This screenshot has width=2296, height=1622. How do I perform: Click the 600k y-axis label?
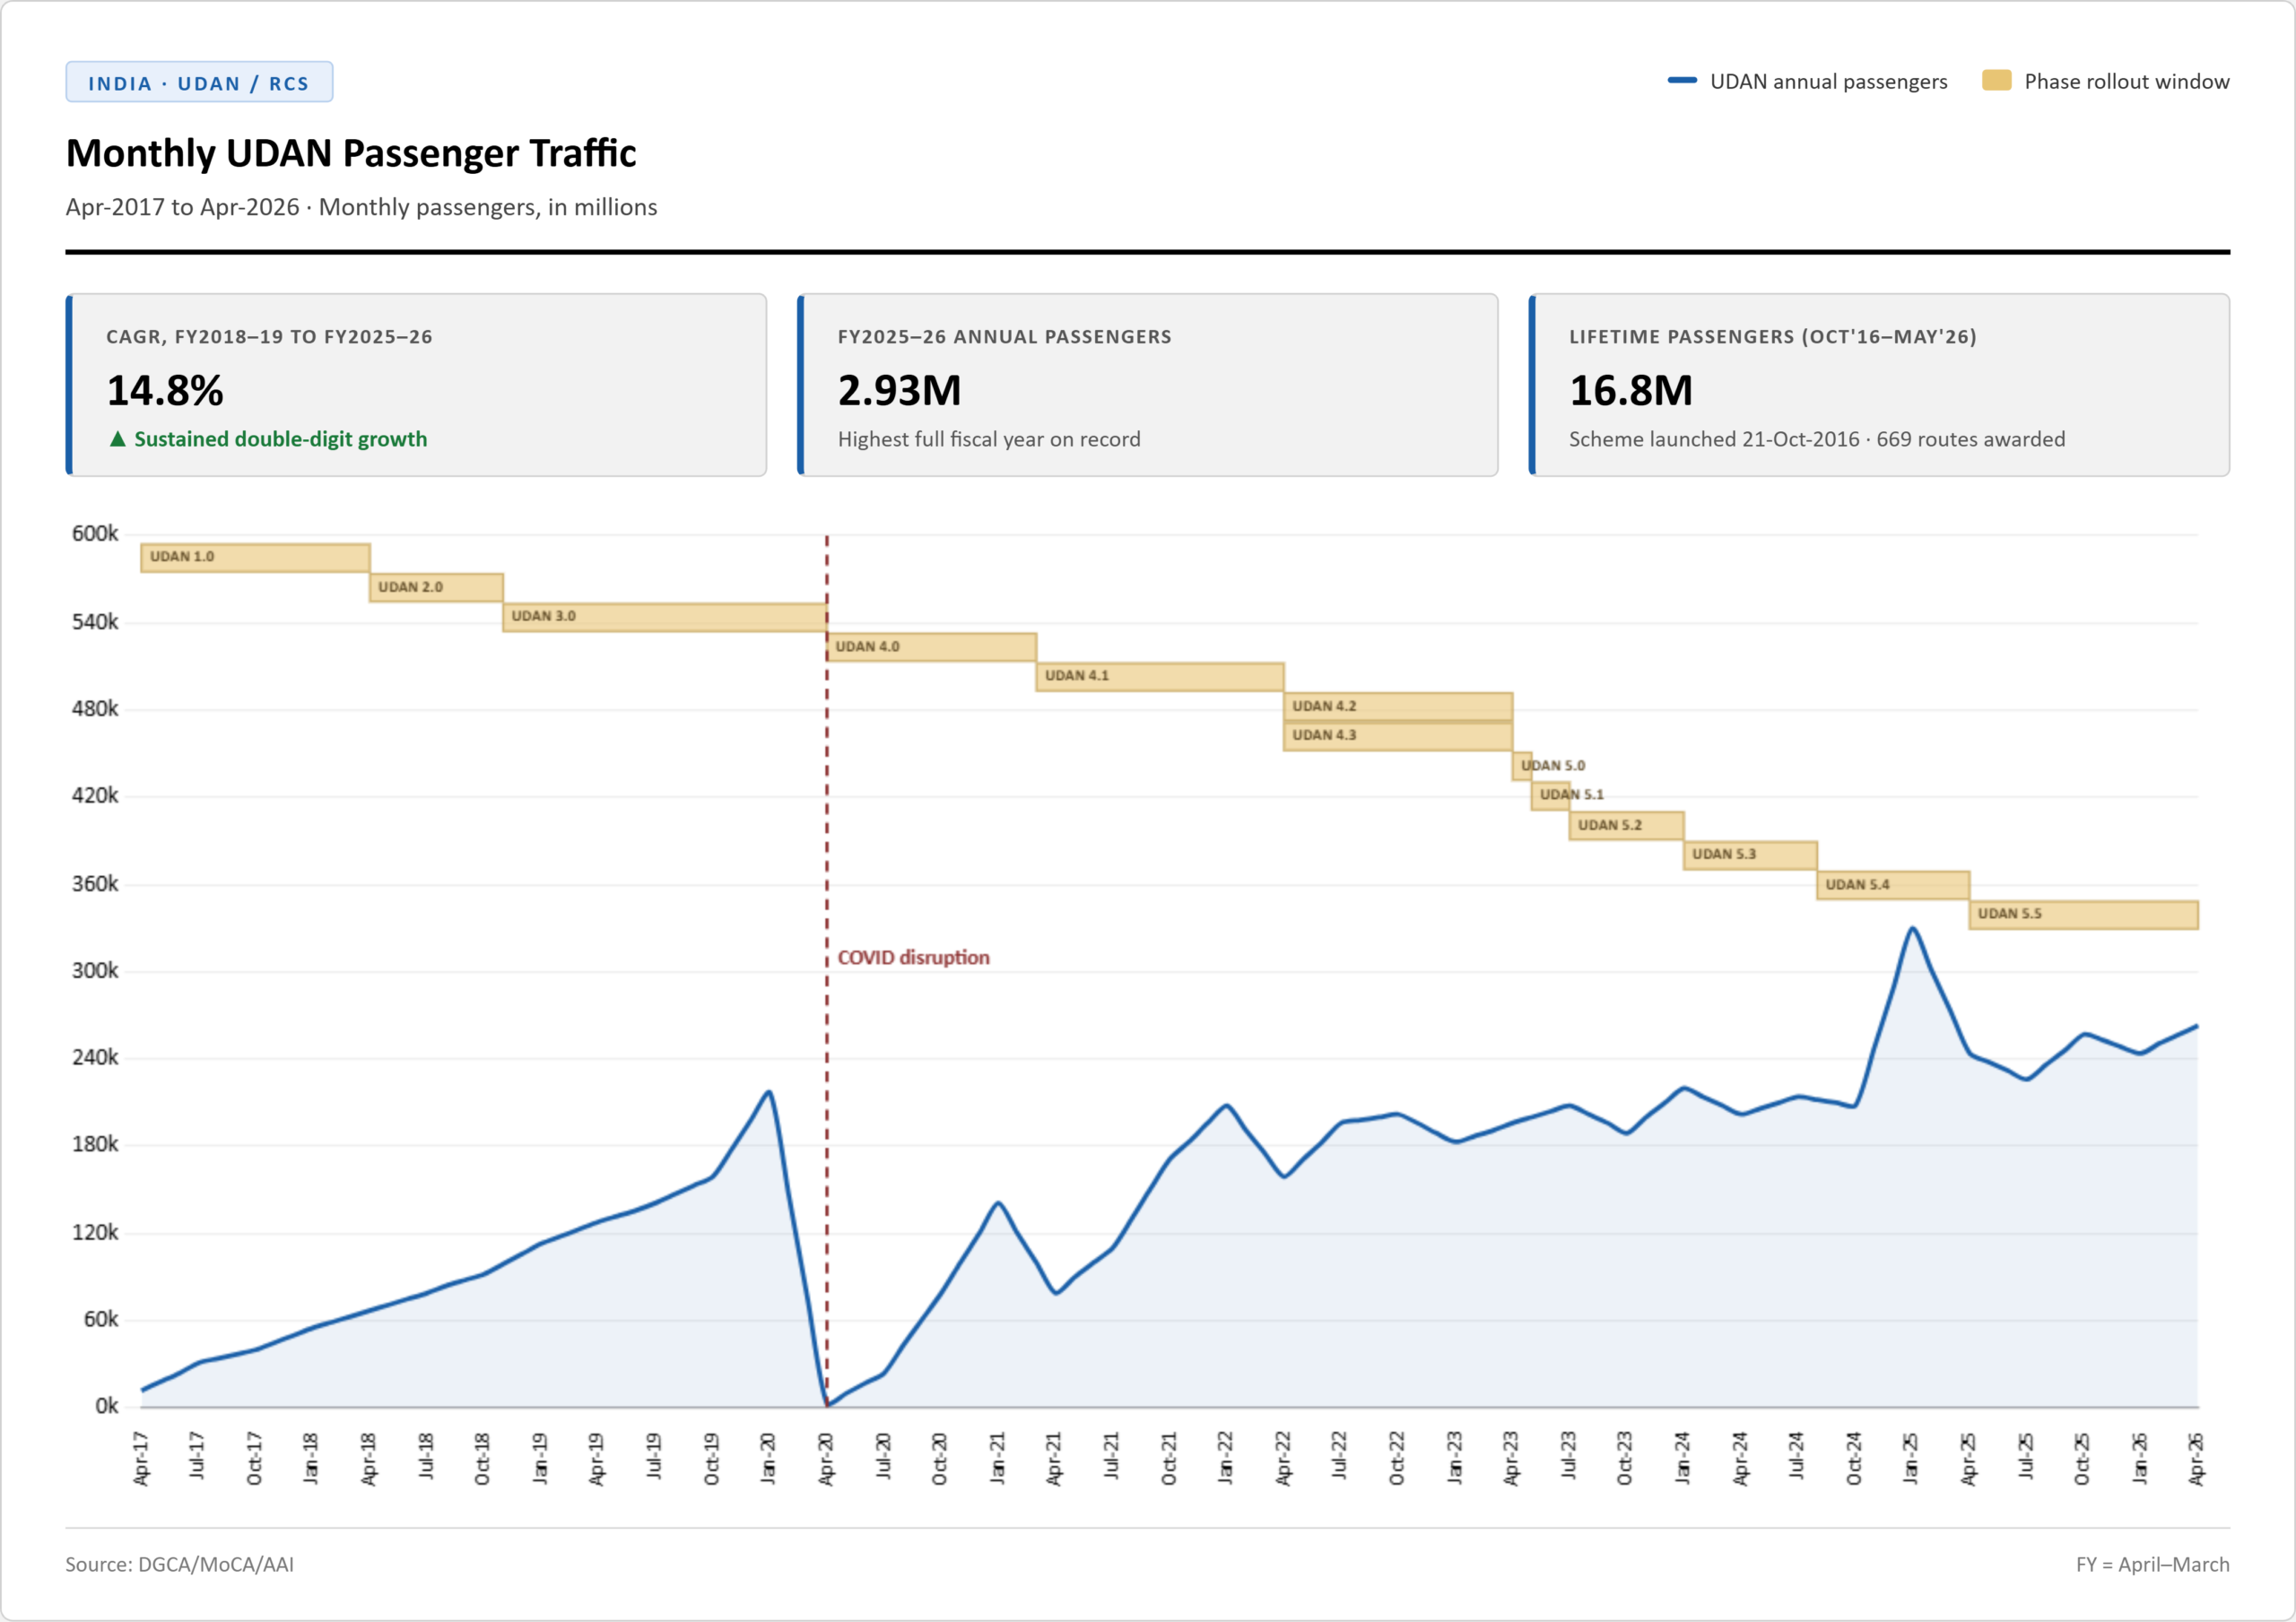(95, 534)
